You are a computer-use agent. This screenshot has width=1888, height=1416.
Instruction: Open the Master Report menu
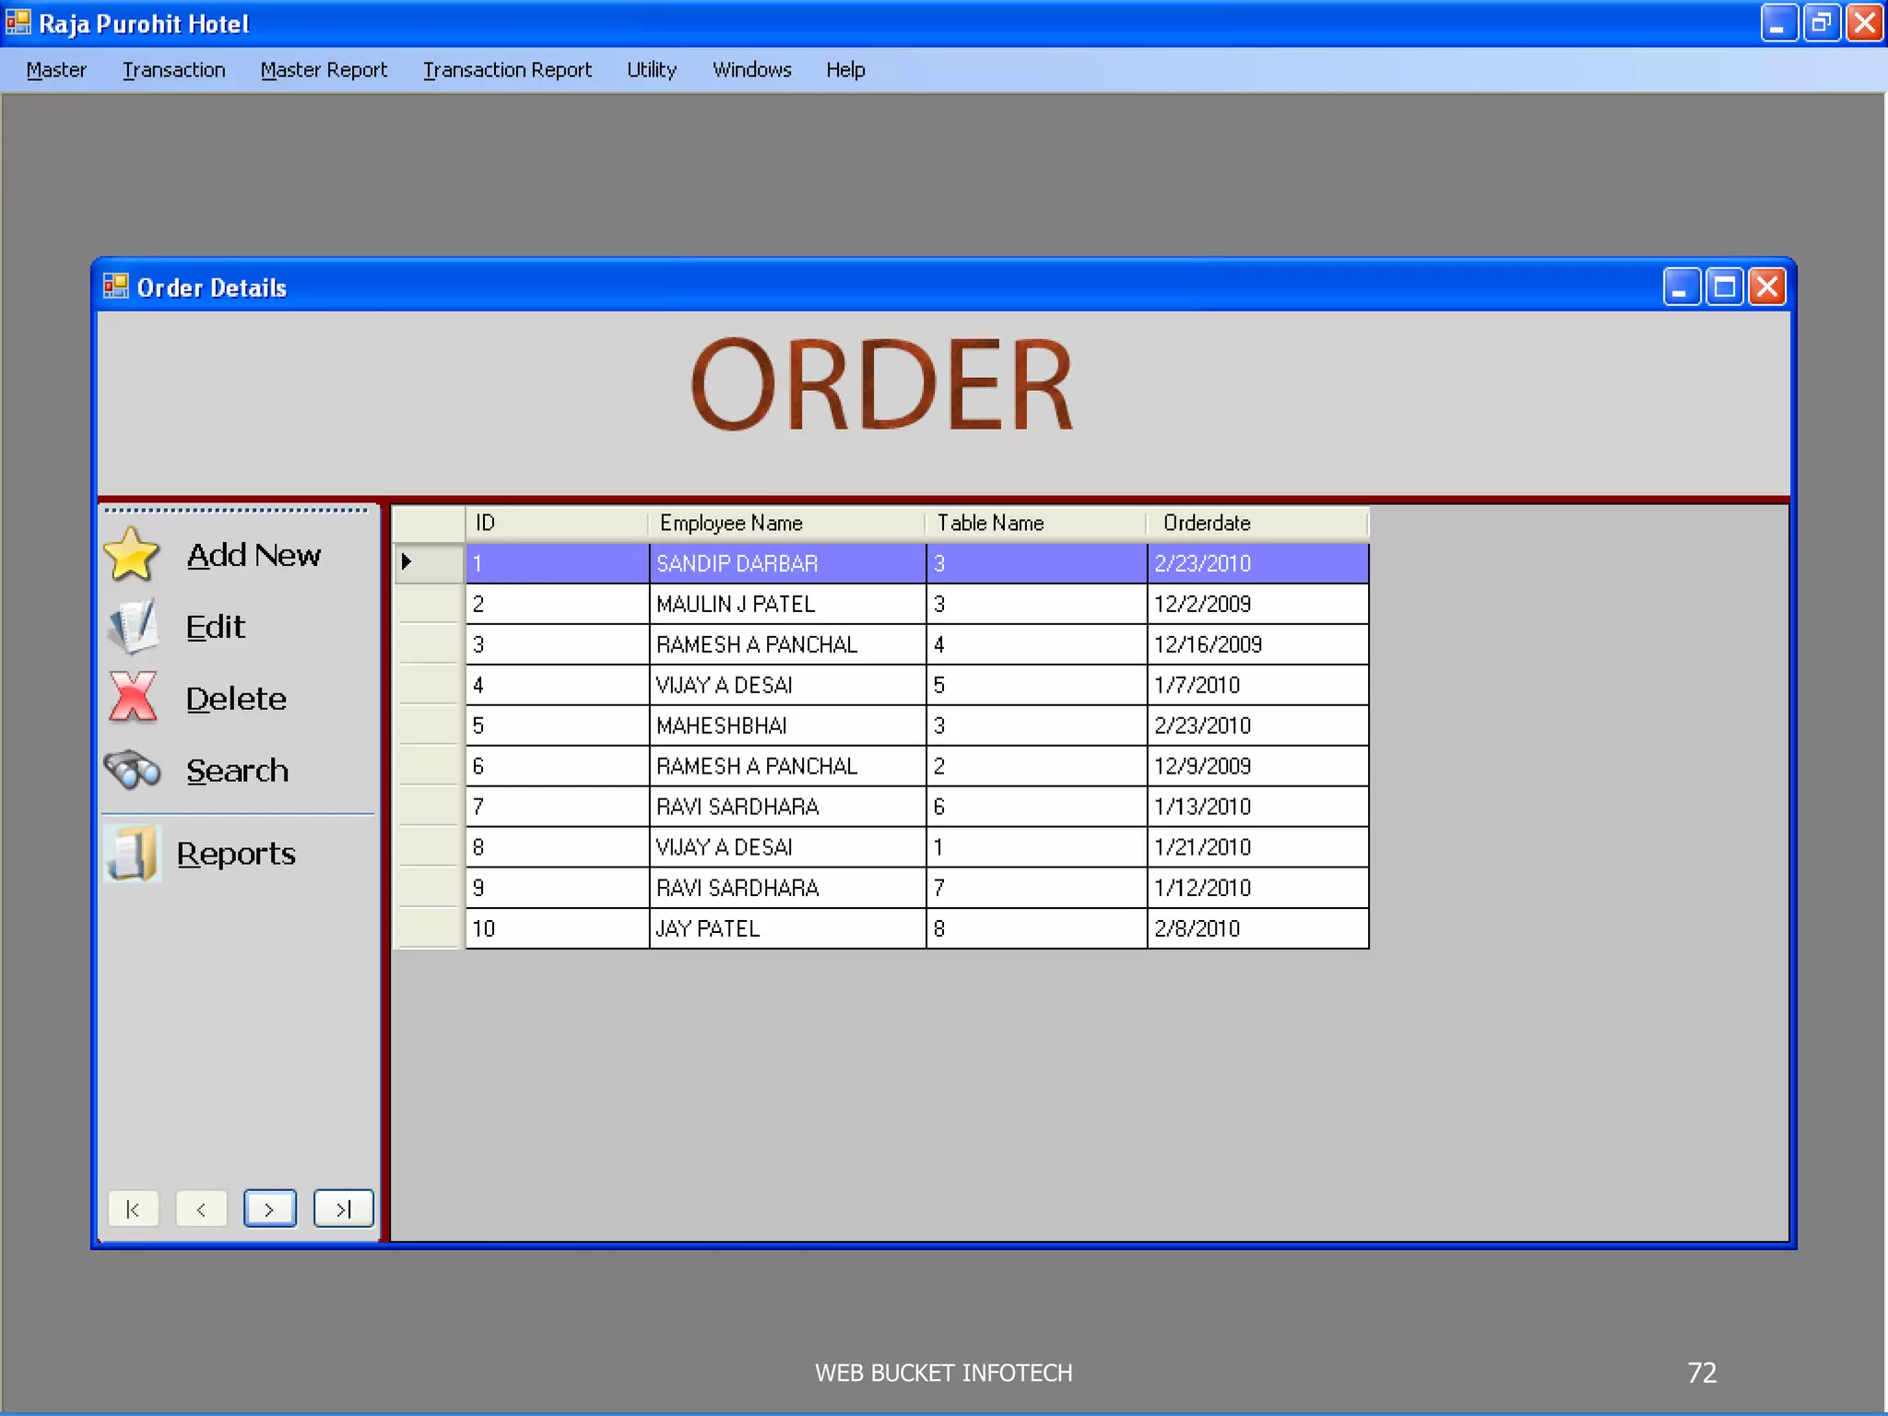(x=324, y=70)
